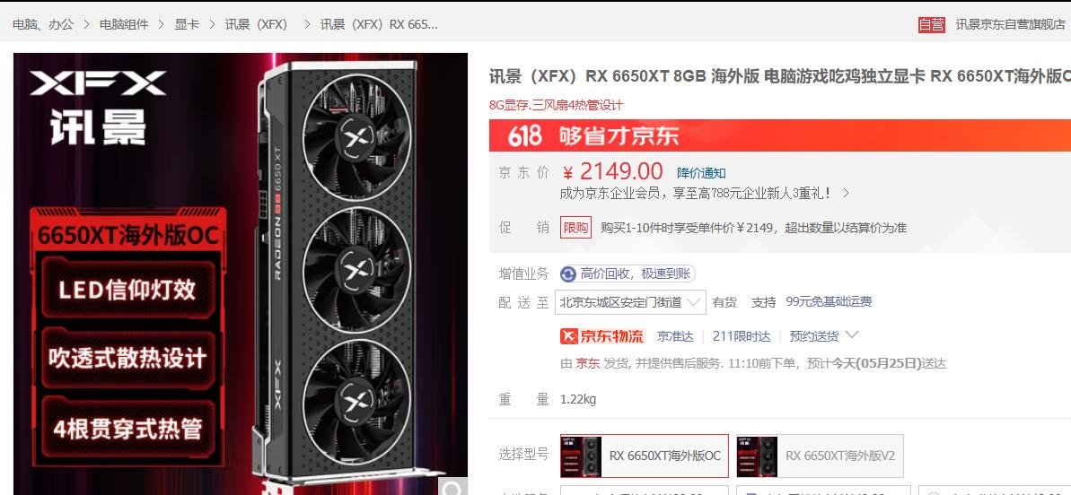Click the 99元免基础运费 link

click(829, 301)
